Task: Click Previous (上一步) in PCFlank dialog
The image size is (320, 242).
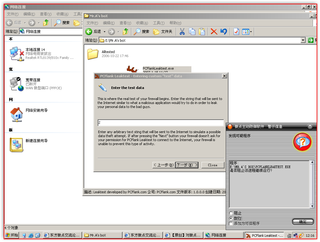Action: point(164,165)
